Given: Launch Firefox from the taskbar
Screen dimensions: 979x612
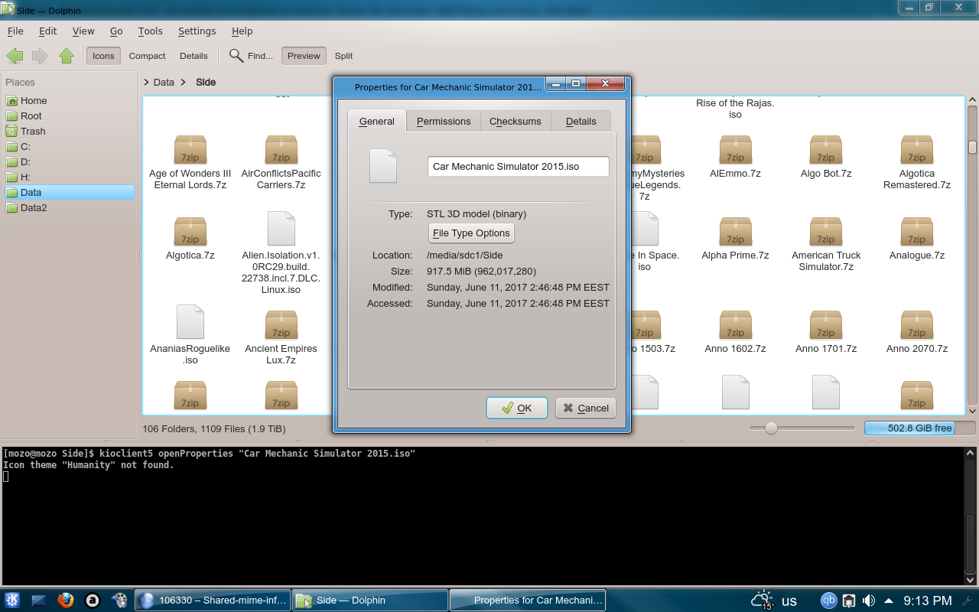Looking at the screenshot, I should 66,601.
